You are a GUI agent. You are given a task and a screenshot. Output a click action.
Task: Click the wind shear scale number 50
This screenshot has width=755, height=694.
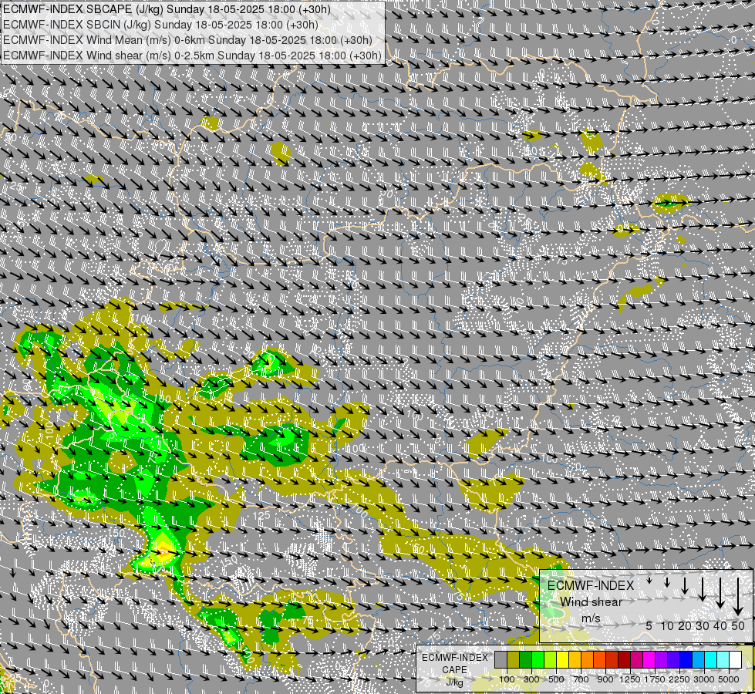738,625
